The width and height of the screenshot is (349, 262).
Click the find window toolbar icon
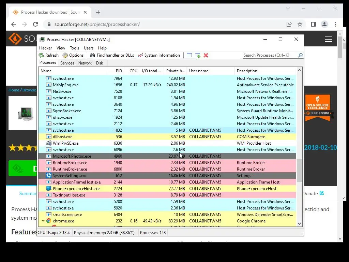(189, 55)
